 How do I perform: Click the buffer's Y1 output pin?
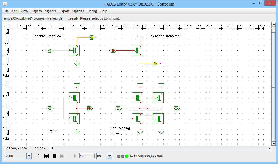(x=177, y=108)
